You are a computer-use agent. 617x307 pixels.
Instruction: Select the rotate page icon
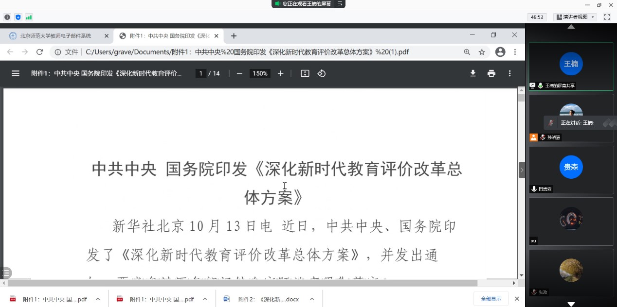(320, 73)
